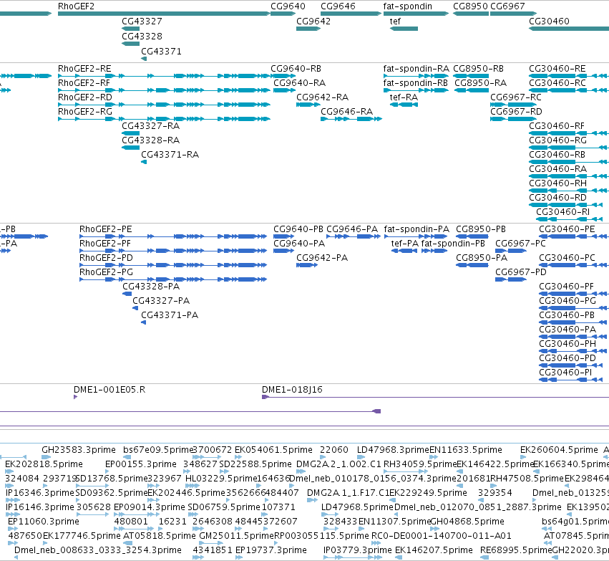Click the EP00155.3prime EST label
Viewport: 609px width, 561px height.
[x=140, y=464]
